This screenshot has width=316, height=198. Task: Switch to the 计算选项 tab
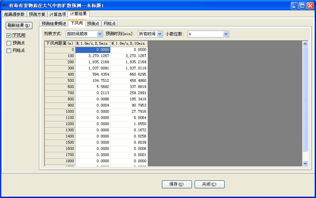coord(58,14)
